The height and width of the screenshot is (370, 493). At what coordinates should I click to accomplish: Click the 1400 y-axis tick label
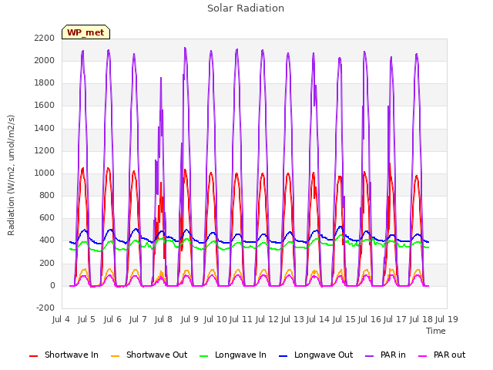(45, 129)
